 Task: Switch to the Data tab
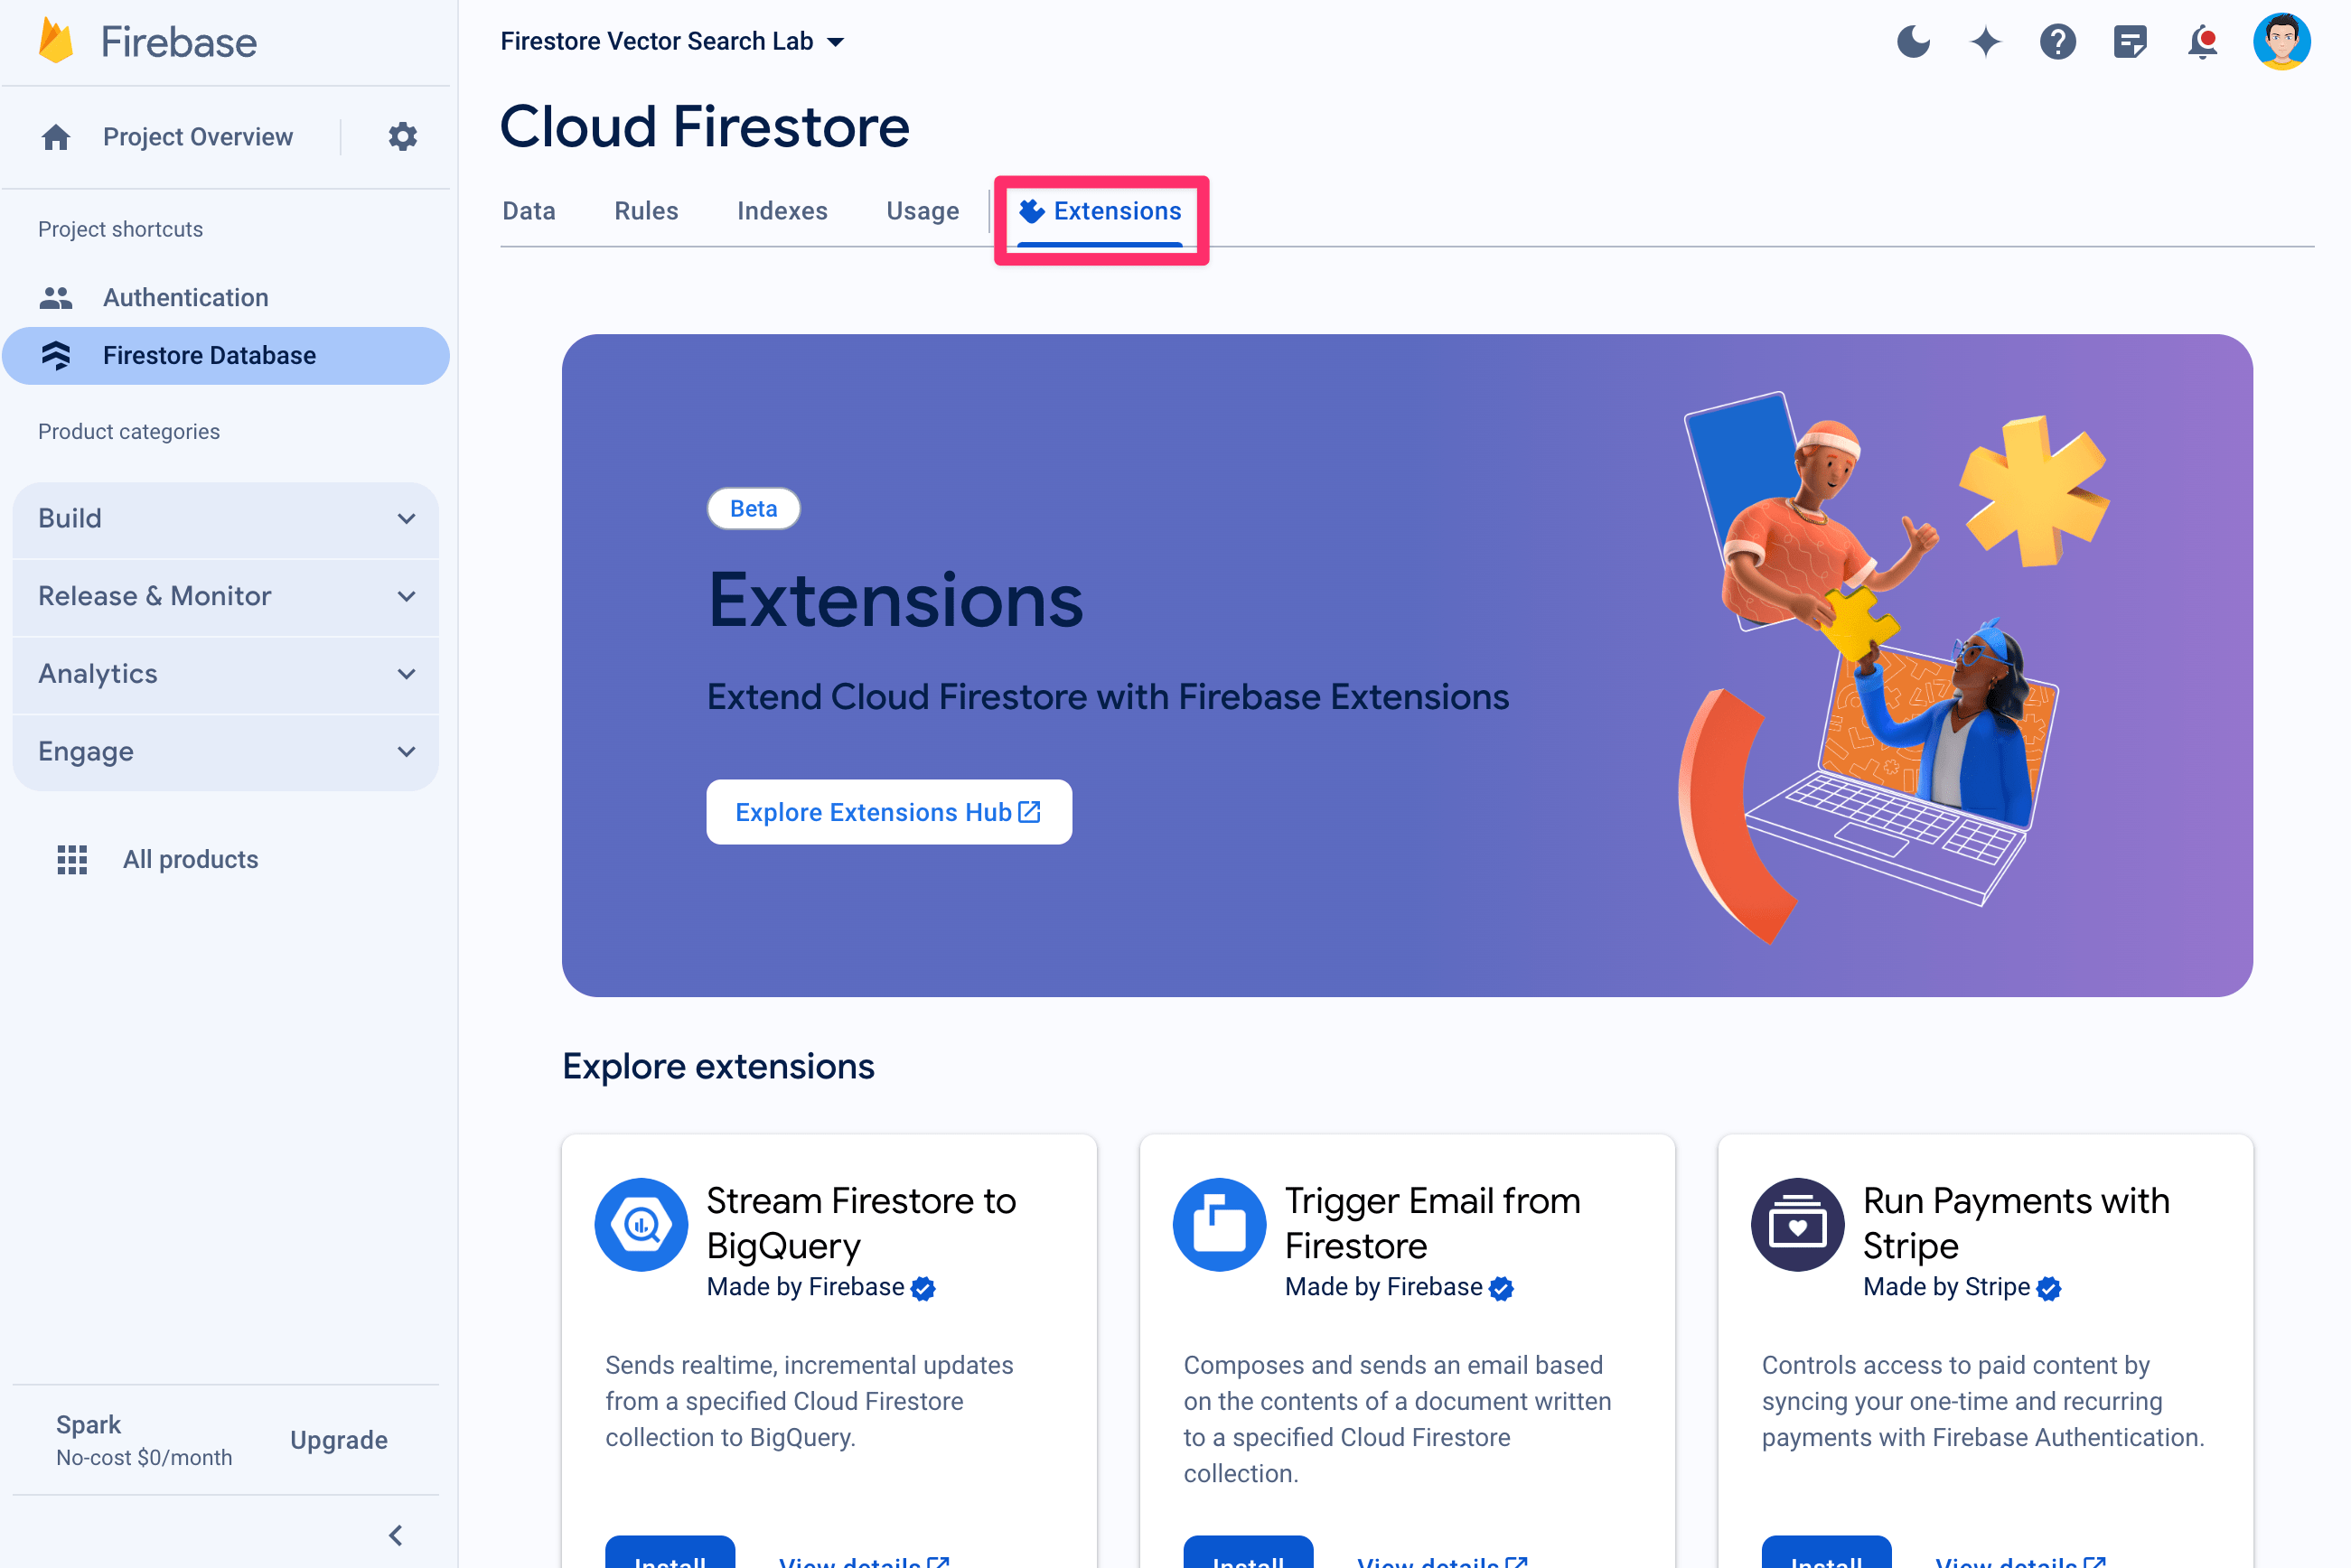527,210
